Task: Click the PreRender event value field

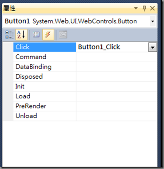Action: [x=116, y=106]
